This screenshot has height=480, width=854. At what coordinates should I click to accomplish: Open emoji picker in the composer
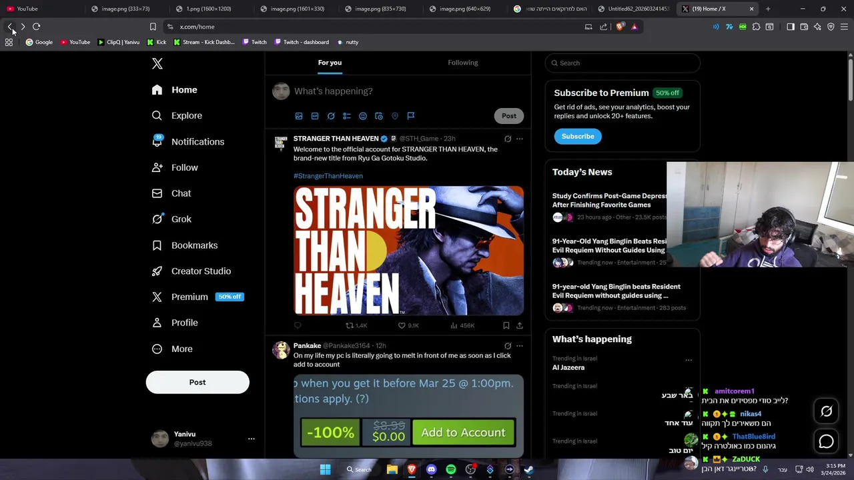point(363,116)
